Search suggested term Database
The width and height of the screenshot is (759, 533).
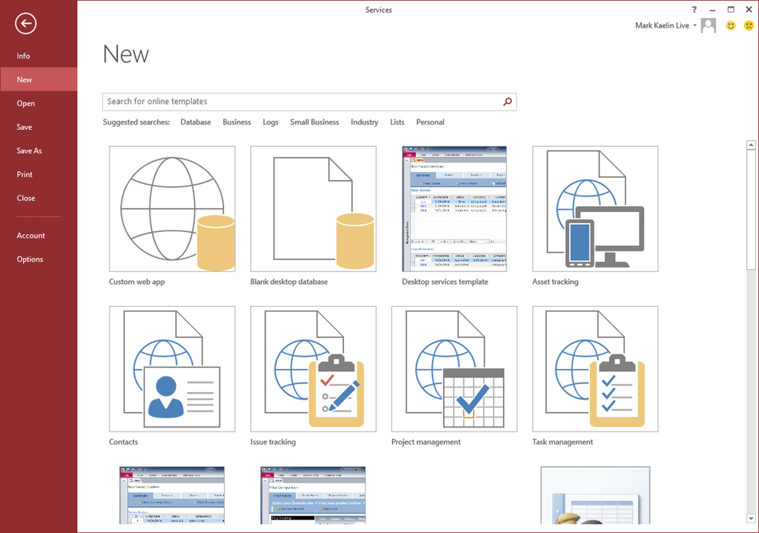point(196,122)
